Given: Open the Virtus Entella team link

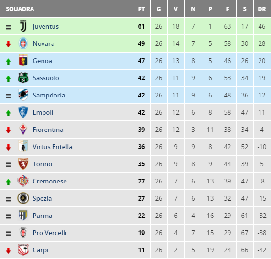Looking at the screenshot, I should [53, 147].
